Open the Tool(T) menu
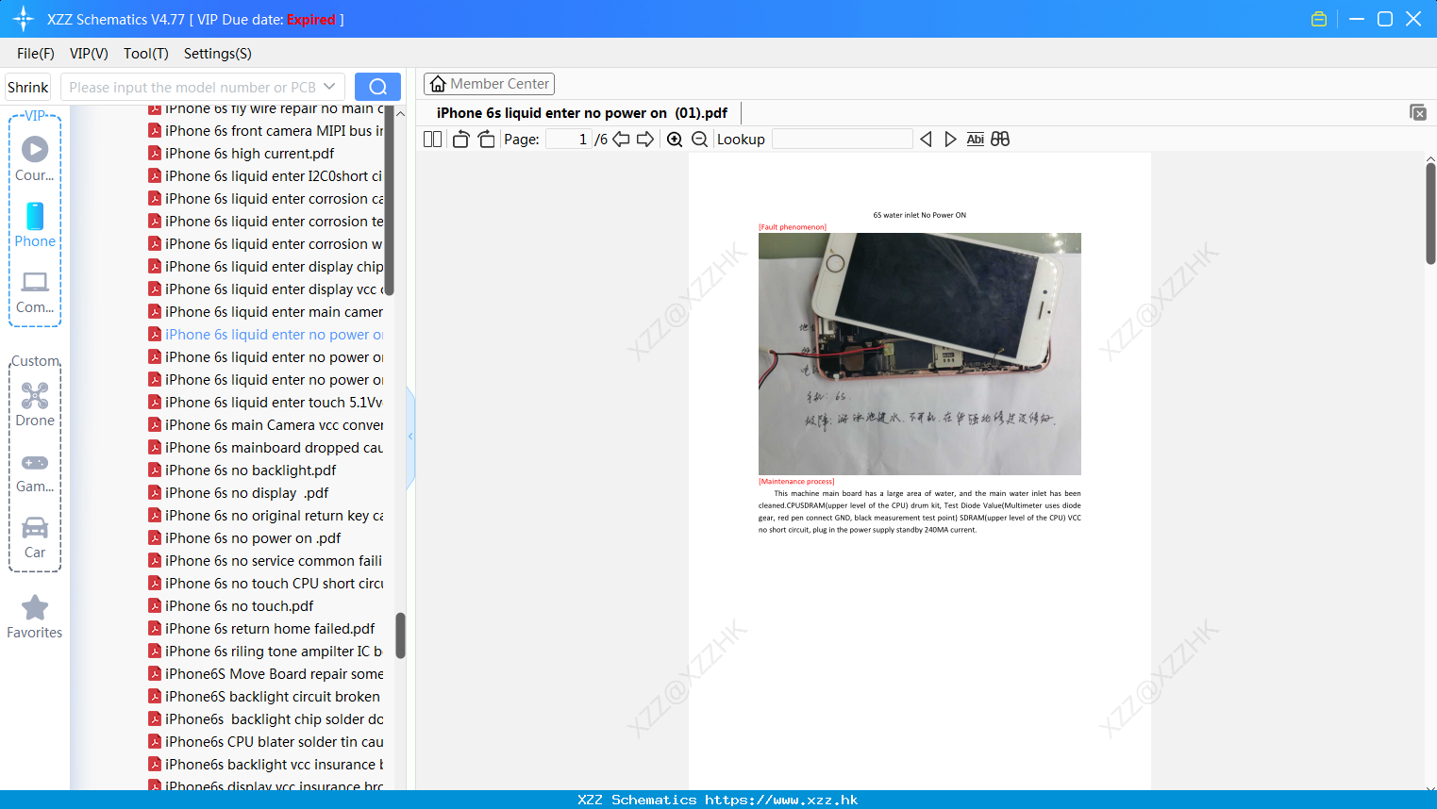The image size is (1437, 809). tap(146, 54)
